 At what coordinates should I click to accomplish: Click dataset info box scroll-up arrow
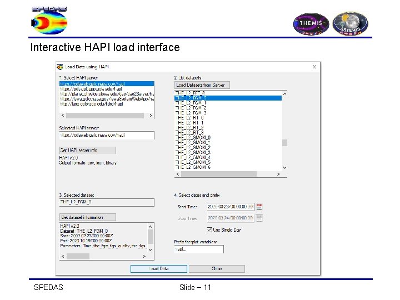pyautogui.click(x=150, y=226)
